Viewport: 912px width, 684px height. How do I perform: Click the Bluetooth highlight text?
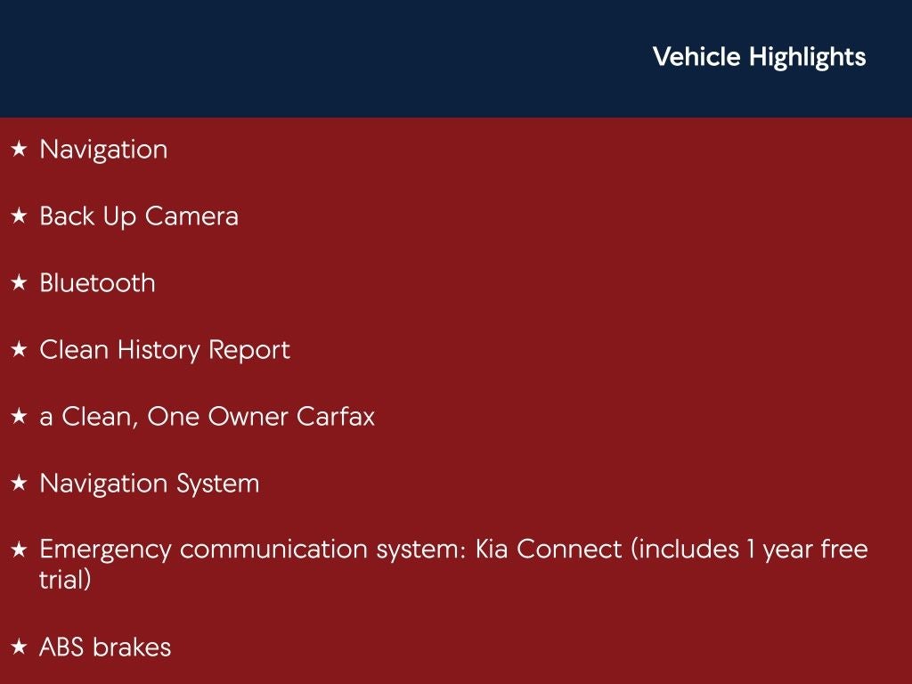(97, 283)
